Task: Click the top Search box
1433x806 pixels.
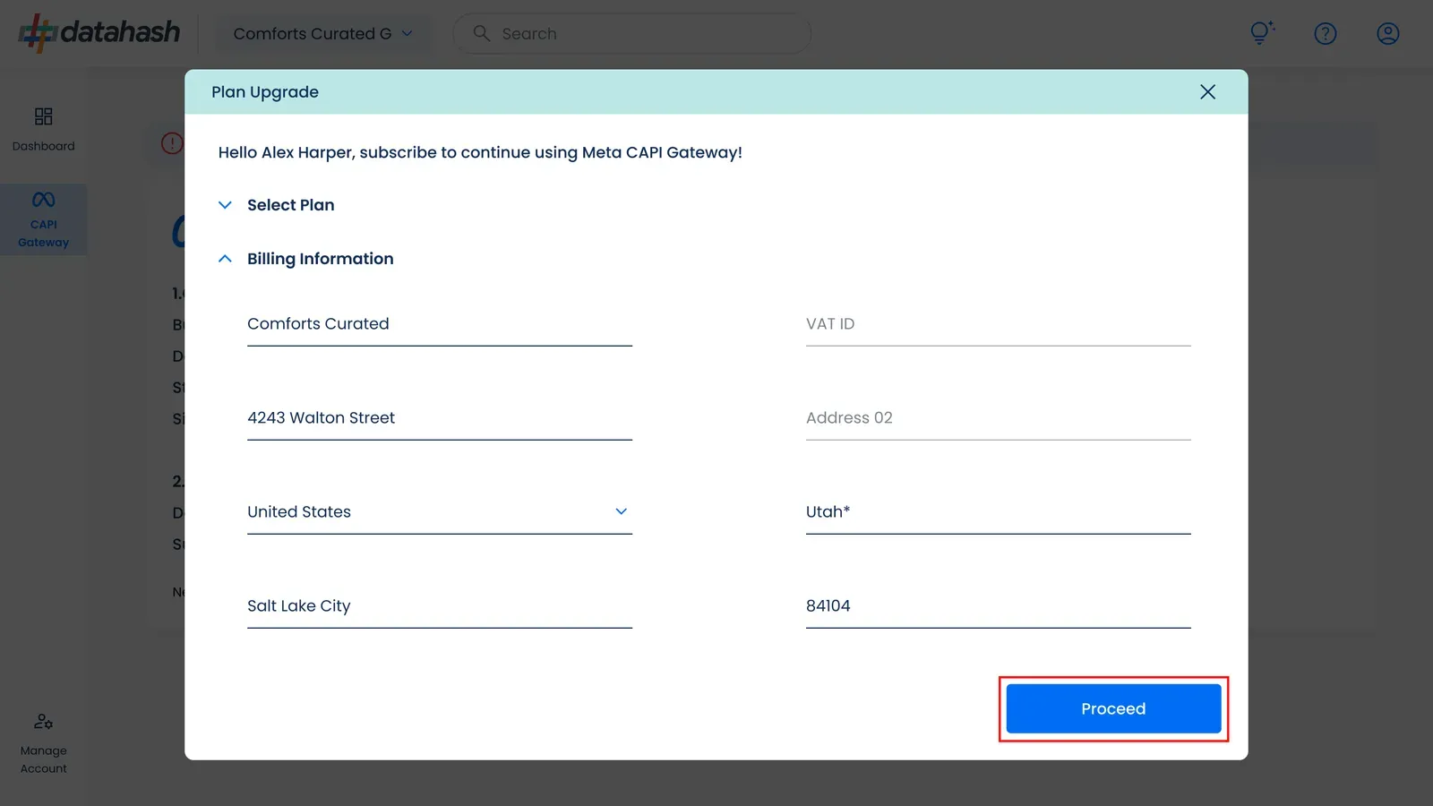Action: click(632, 34)
